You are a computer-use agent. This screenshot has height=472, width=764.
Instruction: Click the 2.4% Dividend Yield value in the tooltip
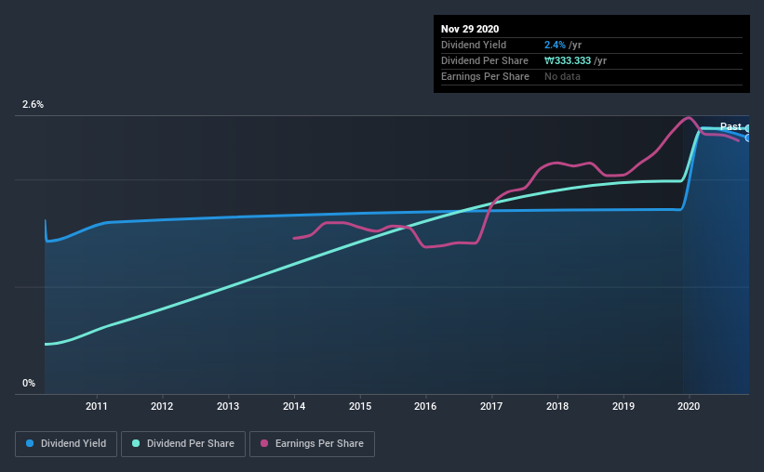pos(555,45)
